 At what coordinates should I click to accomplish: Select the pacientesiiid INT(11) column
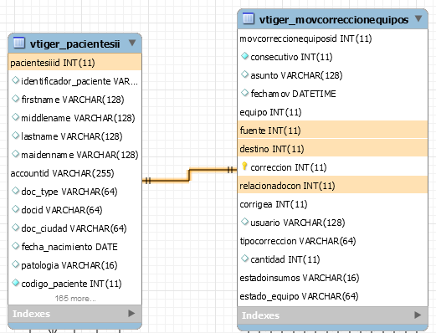pyautogui.click(x=74, y=62)
